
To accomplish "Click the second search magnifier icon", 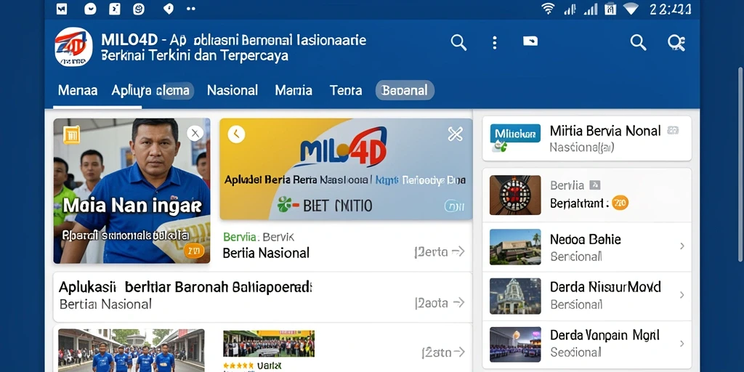I will tap(638, 43).
